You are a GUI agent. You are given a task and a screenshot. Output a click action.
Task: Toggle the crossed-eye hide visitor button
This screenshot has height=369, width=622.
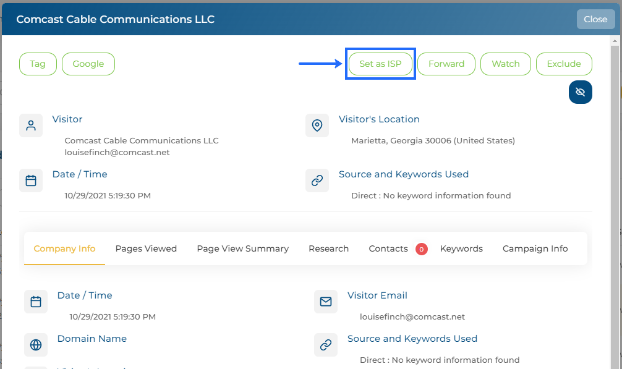[x=581, y=92]
